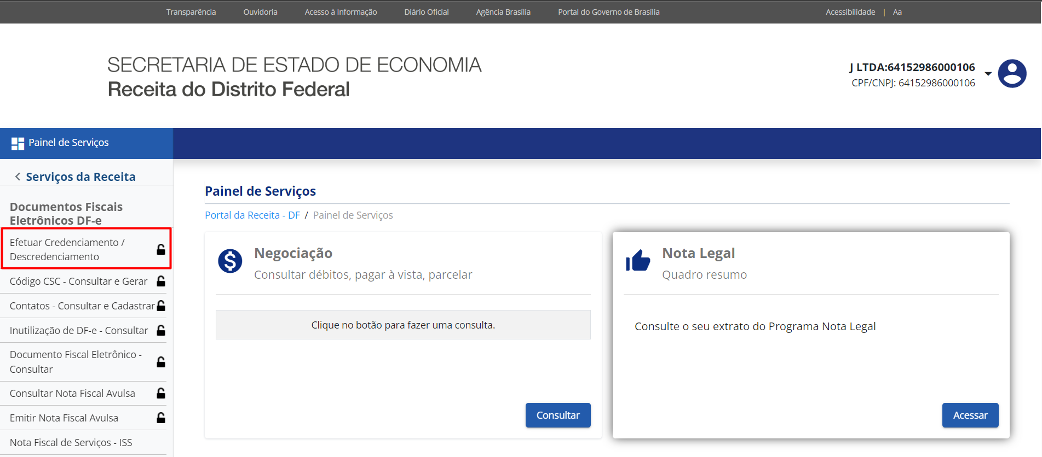Click the lock icon beside Código CSC
The image size is (1042, 457).
point(161,281)
